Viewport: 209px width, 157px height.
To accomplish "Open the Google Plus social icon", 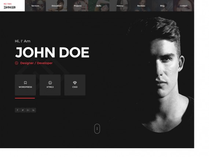I will point(28,110).
